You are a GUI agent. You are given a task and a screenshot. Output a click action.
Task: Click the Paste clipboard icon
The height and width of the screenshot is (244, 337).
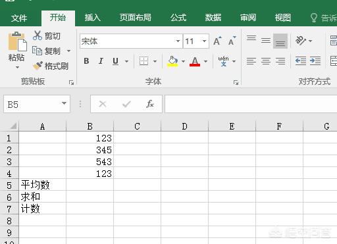(x=17, y=41)
